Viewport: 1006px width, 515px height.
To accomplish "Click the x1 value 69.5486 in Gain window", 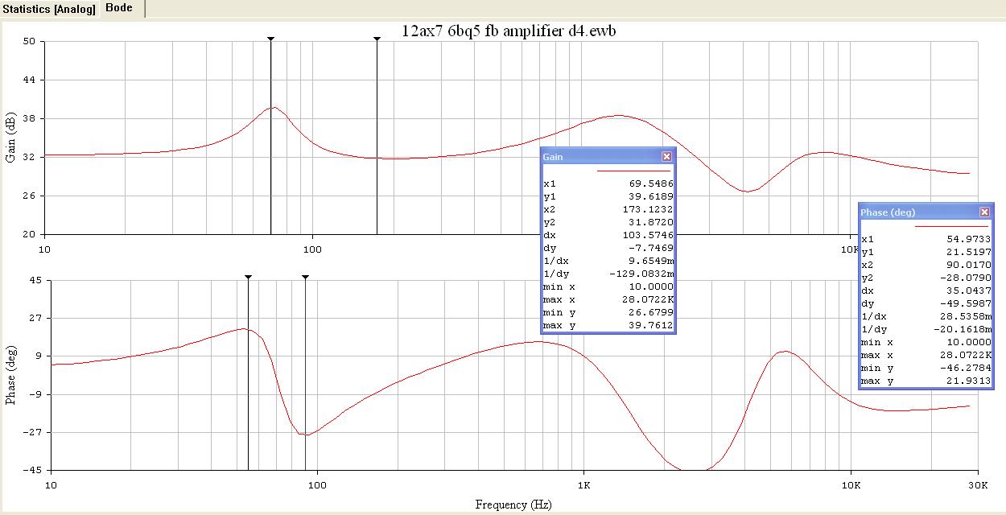I will click(x=651, y=183).
